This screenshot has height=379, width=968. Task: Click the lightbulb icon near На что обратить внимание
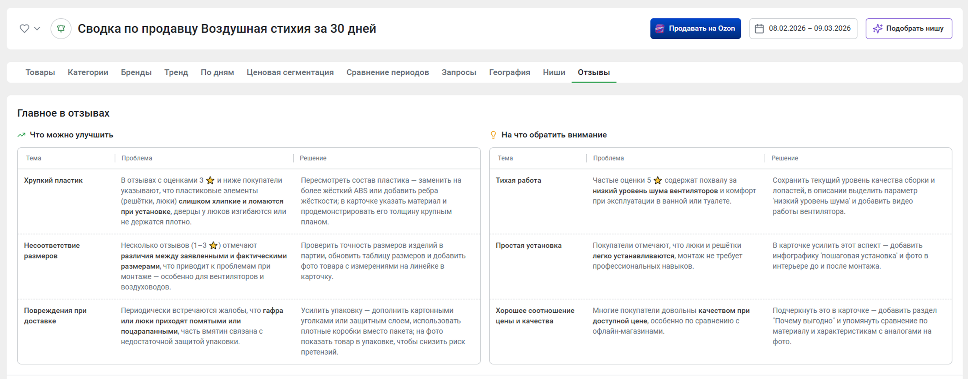click(493, 135)
